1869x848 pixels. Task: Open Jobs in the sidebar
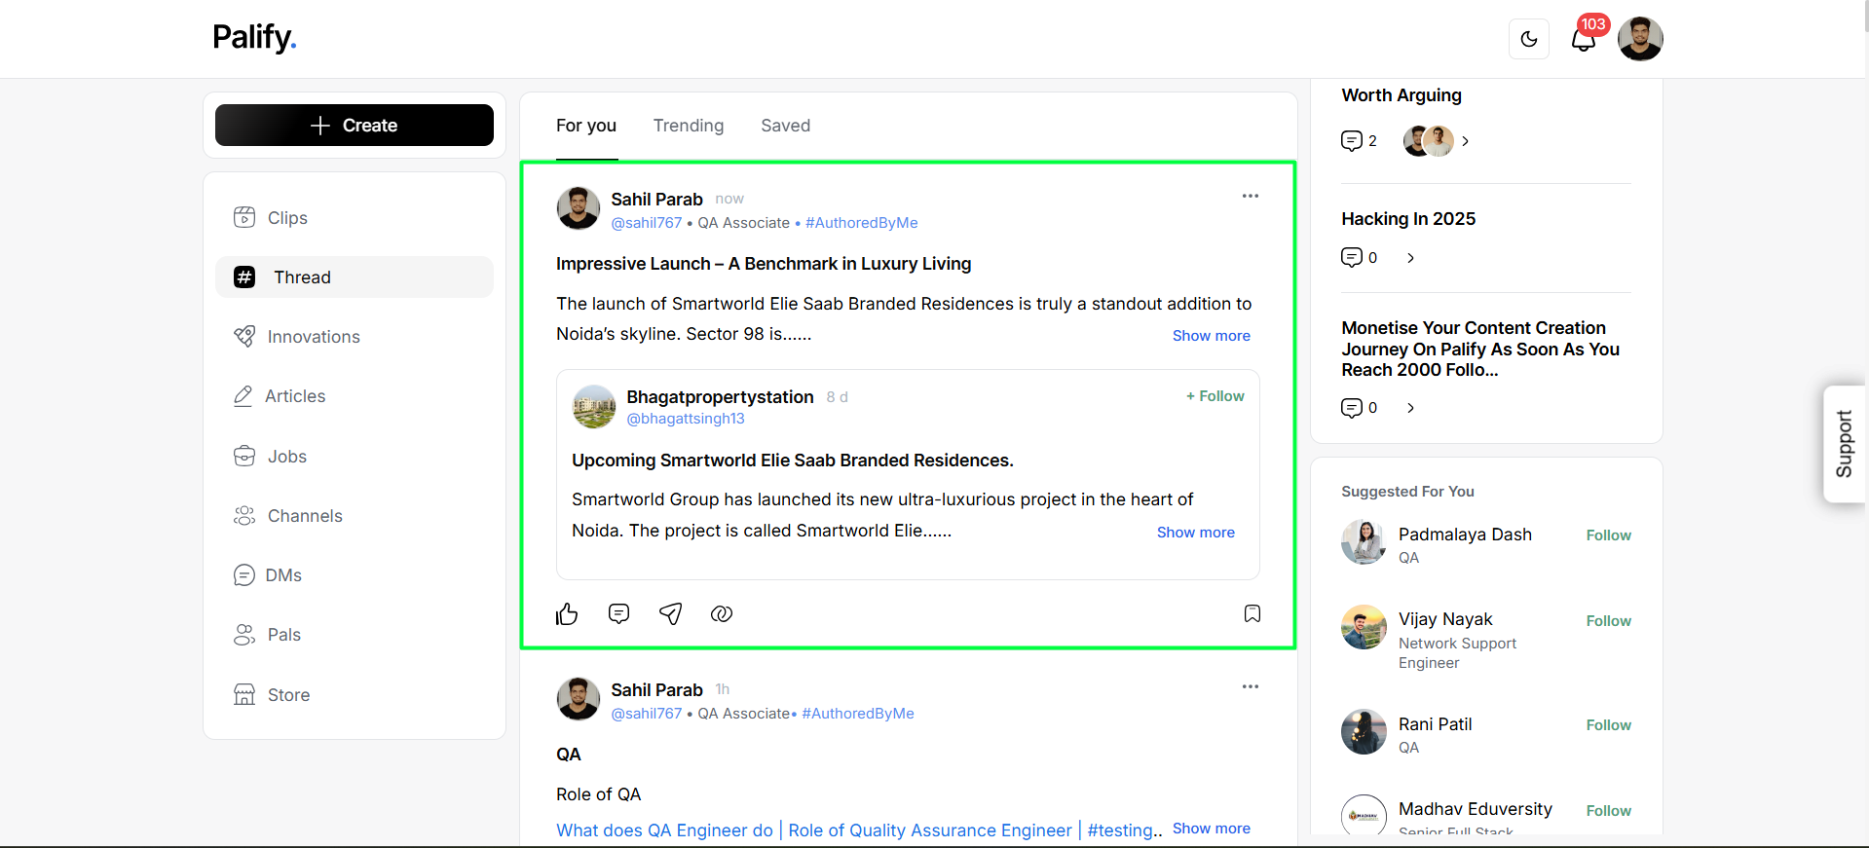(355, 457)
